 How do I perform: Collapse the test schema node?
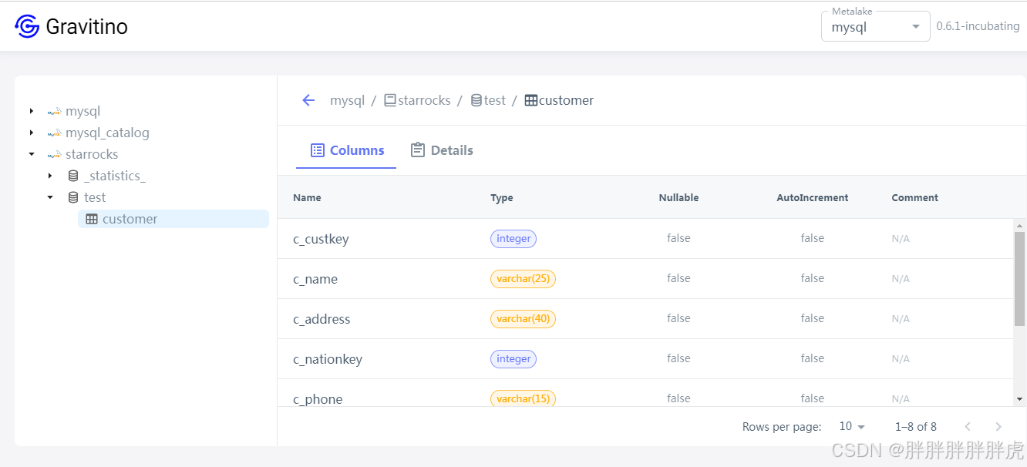coord(50,197)
